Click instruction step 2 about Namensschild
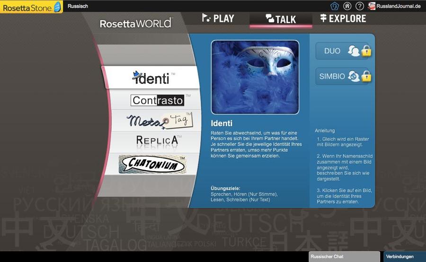 coord(345,167)
